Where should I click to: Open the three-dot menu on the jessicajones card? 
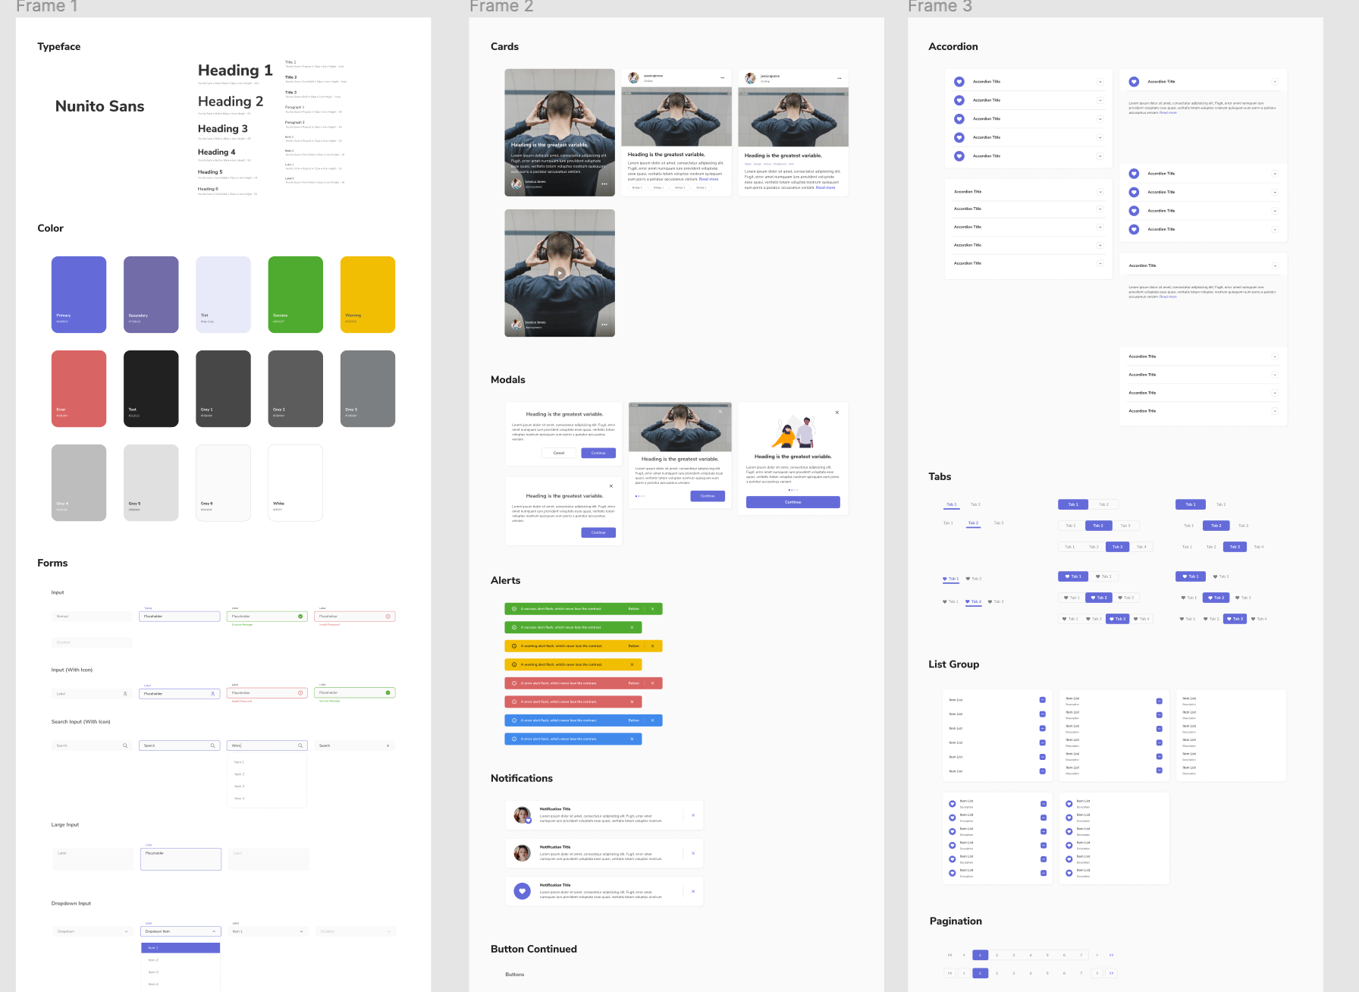tap(723, 76)
